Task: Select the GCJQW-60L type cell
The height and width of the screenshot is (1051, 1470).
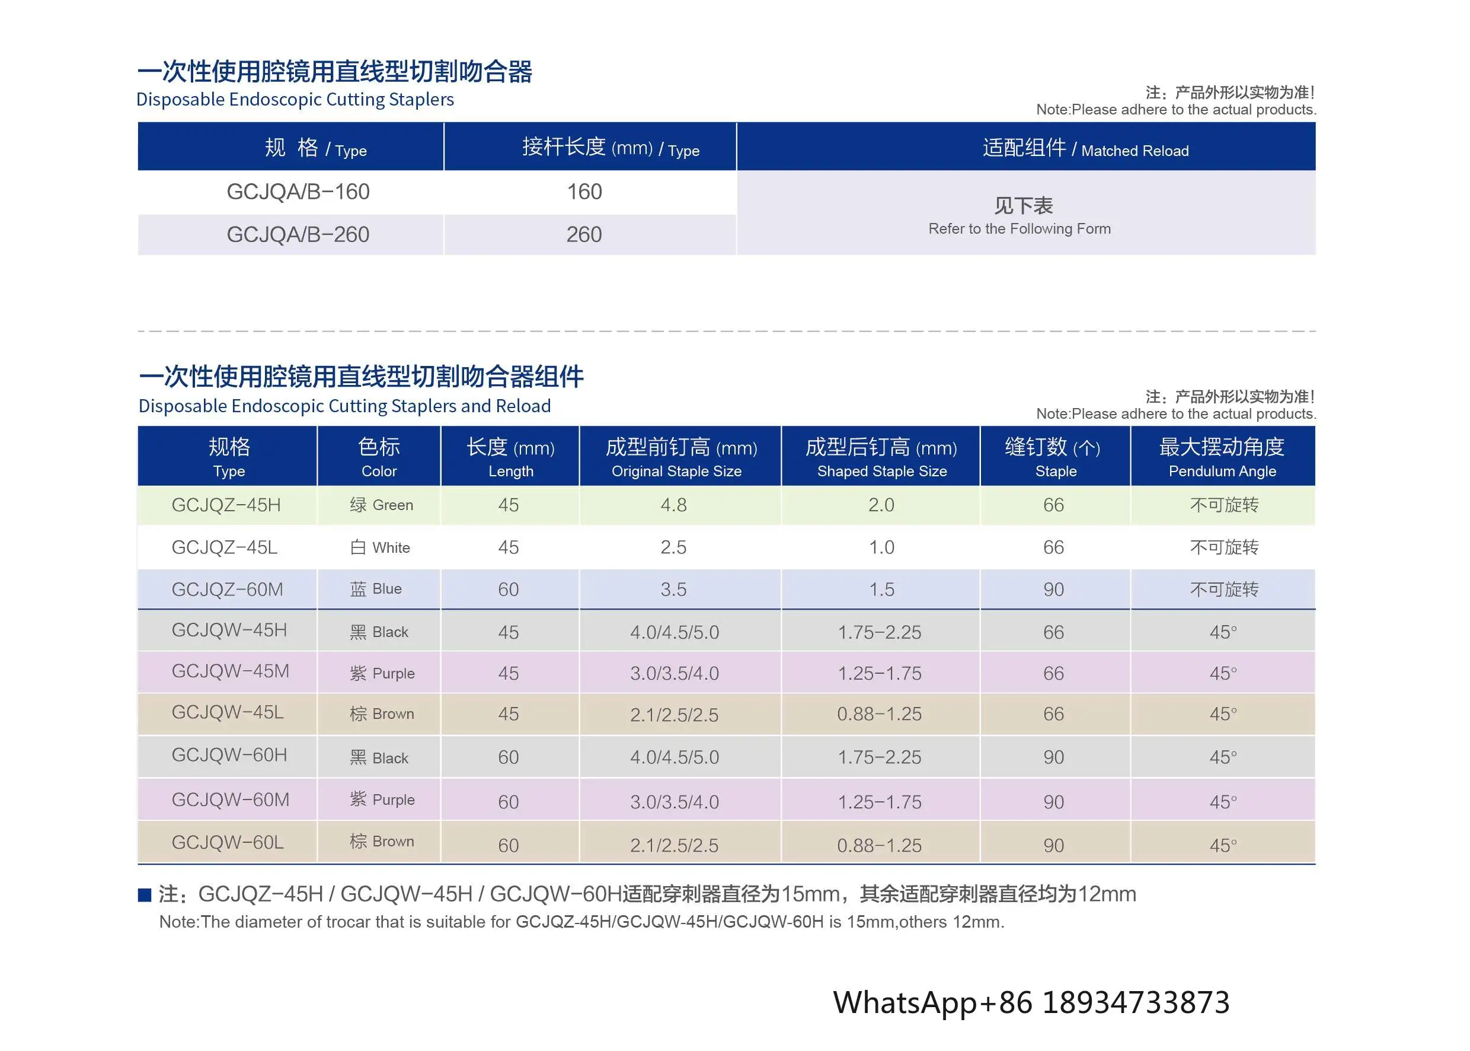Action: [x=227, y=843]
